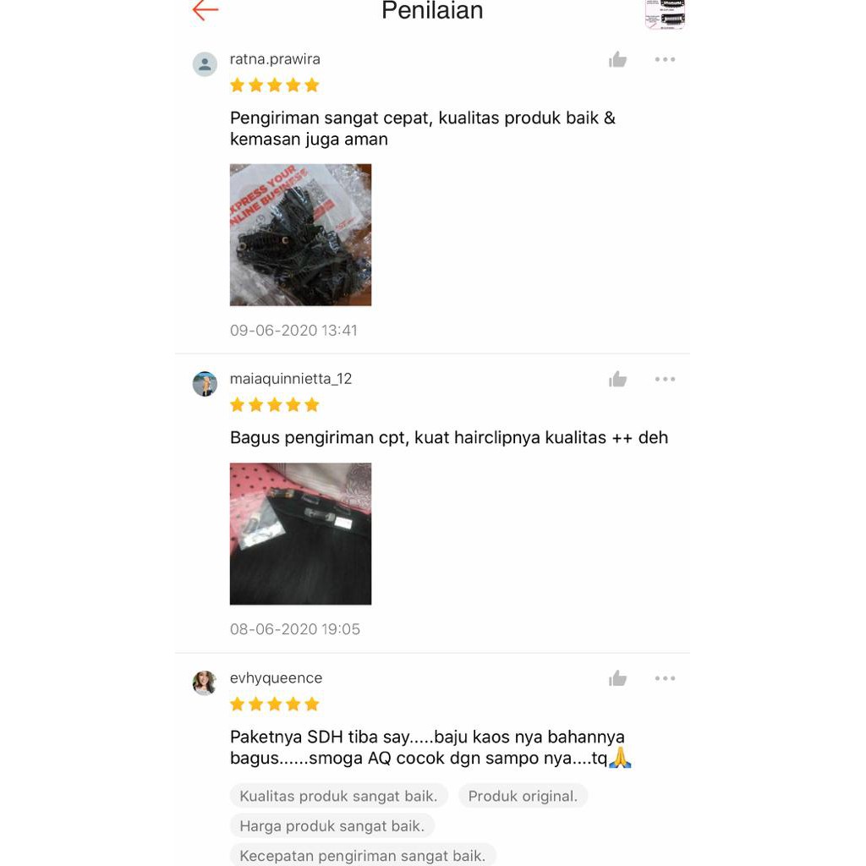Like ratna.prawira's review with thumbs-up

click(x=617, y=60)
